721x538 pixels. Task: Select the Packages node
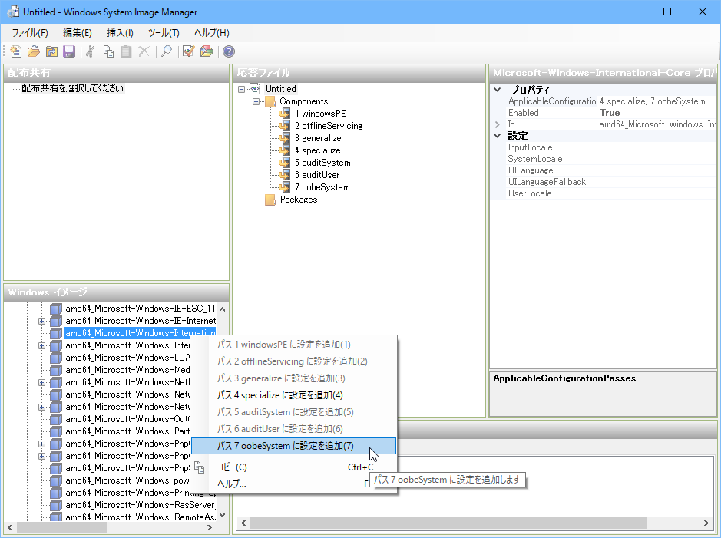(299, 200)
